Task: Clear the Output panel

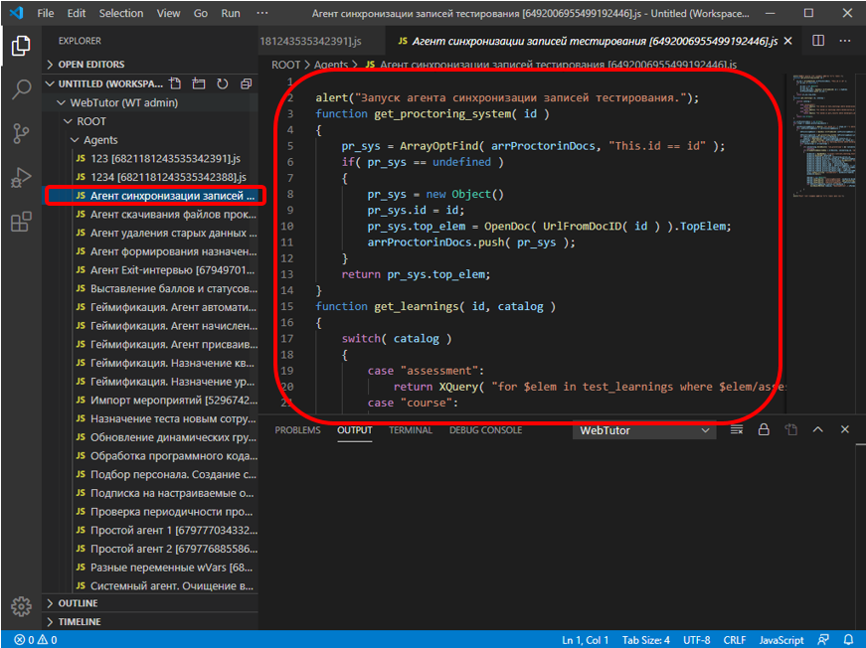Action: (736, 429)
